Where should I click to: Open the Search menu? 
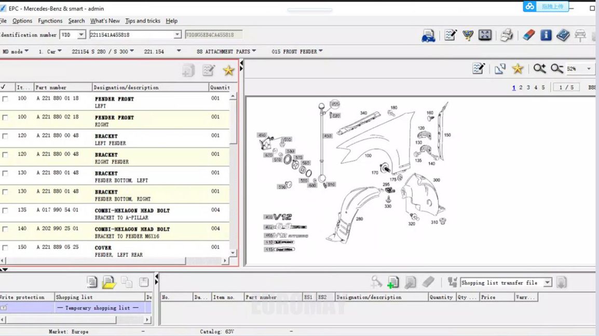click(76, 21)
